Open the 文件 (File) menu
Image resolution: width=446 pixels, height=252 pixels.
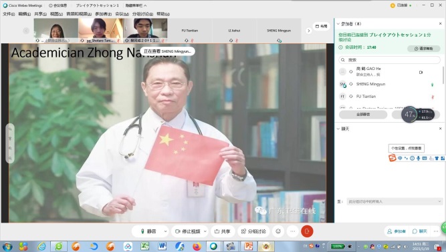(x=8, y=14)
